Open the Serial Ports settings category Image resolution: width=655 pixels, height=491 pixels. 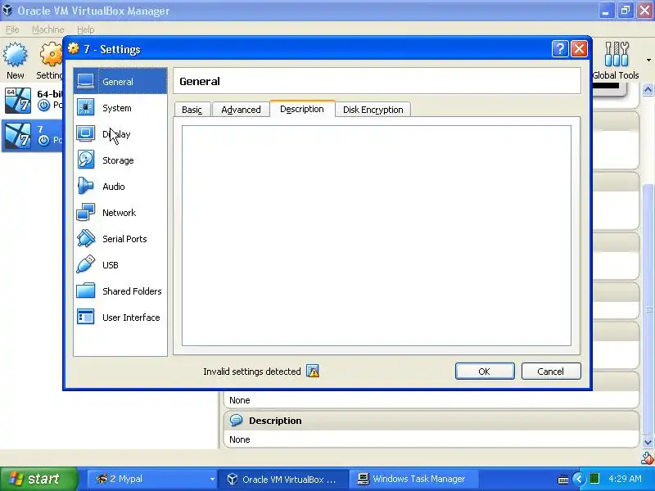coord(120,239)
